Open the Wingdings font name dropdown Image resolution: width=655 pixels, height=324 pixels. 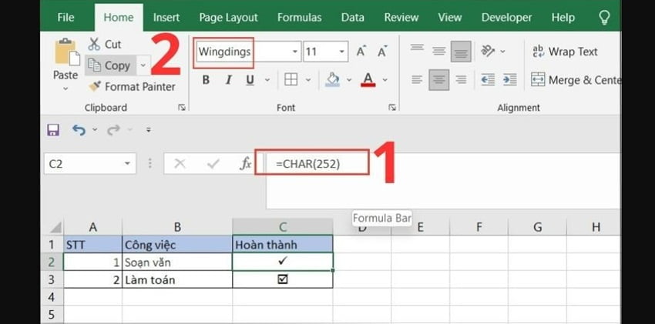click(x=295, y=52)
